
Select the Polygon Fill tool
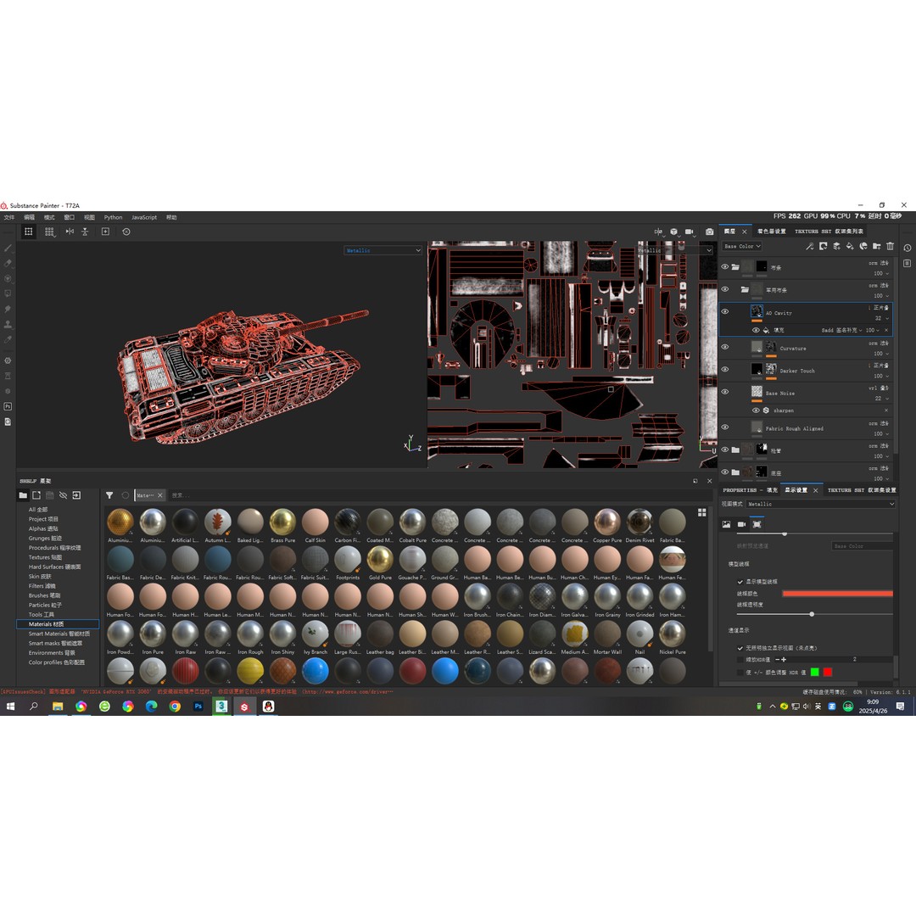8,293
